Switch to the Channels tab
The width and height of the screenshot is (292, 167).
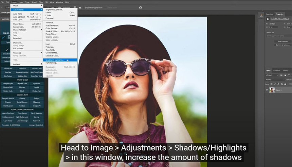click(277, 70)
